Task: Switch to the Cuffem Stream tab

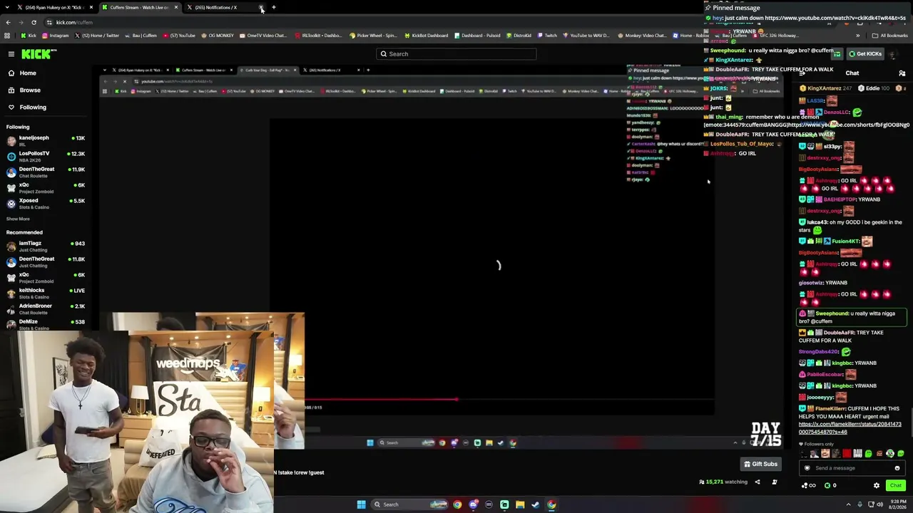Action: point(139,7)
